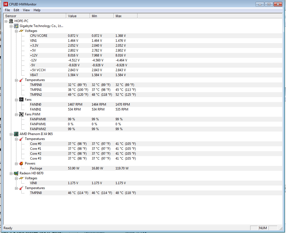The width and height of the screenshot is (286, 233).
Task: Select the FANPWM1 row
Action: point(156,124)
